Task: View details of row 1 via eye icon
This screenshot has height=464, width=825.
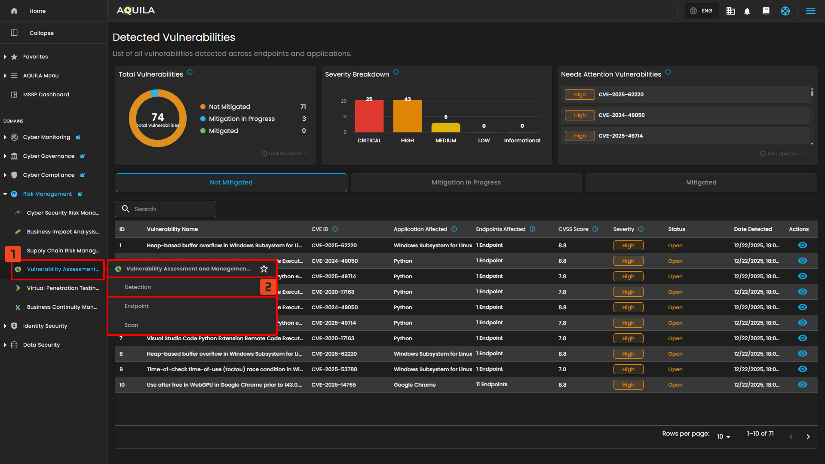Action: (802, 246)
